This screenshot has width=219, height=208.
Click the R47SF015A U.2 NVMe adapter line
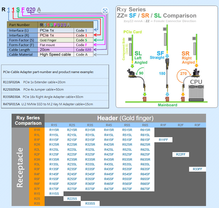48,104
